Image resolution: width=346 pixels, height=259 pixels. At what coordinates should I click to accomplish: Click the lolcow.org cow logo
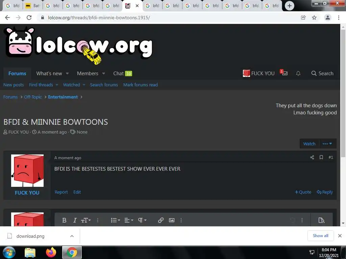point(78,46)
